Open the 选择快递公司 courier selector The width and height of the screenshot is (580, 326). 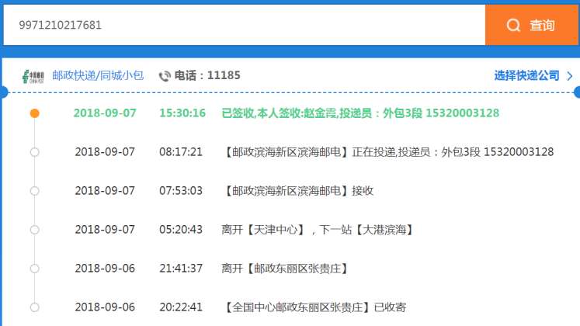pos(526,76)
